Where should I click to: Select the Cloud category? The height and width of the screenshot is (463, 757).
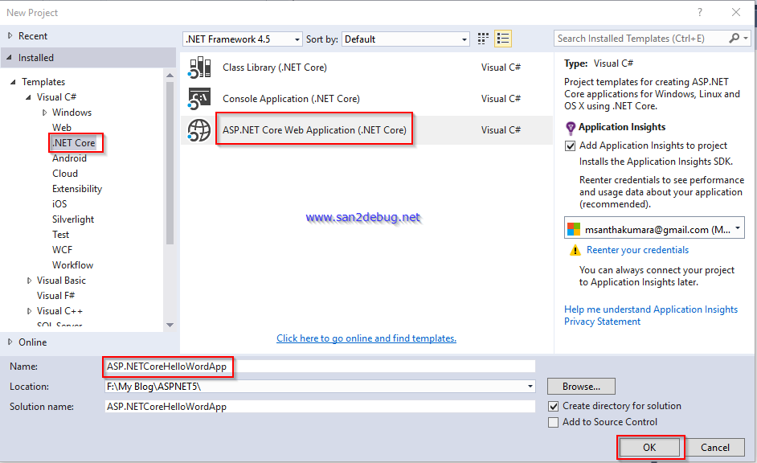click(x=65, y=174)
